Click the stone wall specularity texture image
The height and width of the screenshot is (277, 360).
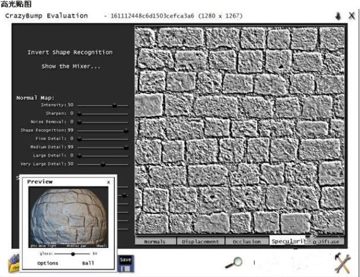[239, 131]
